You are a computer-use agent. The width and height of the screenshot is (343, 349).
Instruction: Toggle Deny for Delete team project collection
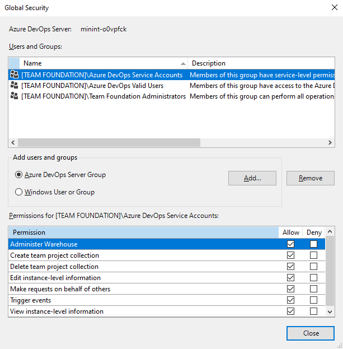pos(313,267)
